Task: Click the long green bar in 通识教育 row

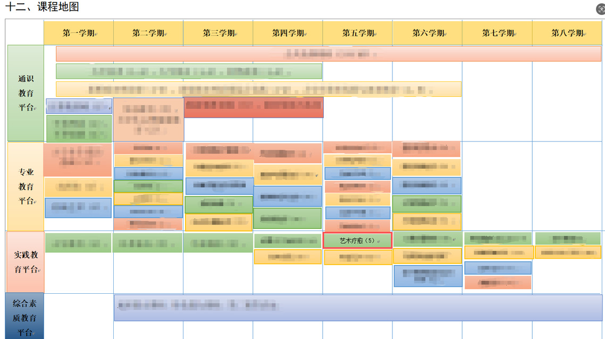Action: coord(189,71)
